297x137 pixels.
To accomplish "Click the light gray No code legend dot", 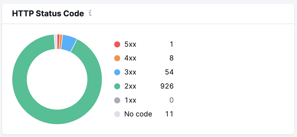I will (x=117, y=114).
